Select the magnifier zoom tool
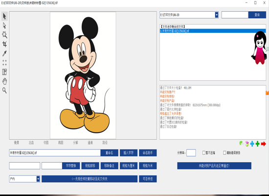The height and width of the screenshot is (196, 269). pos(4,90)
